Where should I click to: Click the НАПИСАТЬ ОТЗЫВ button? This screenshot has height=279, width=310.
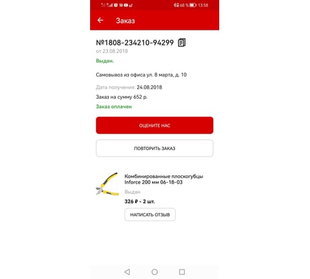150,214
